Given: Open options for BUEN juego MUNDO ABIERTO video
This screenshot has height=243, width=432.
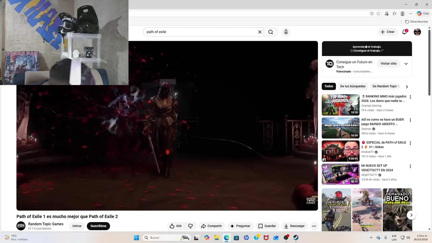Looking at the screenshot, I should (x=410, y=120).
